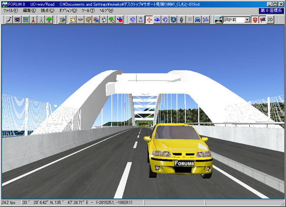
Task: Open the person at door icon
Action: coord(62,20)
